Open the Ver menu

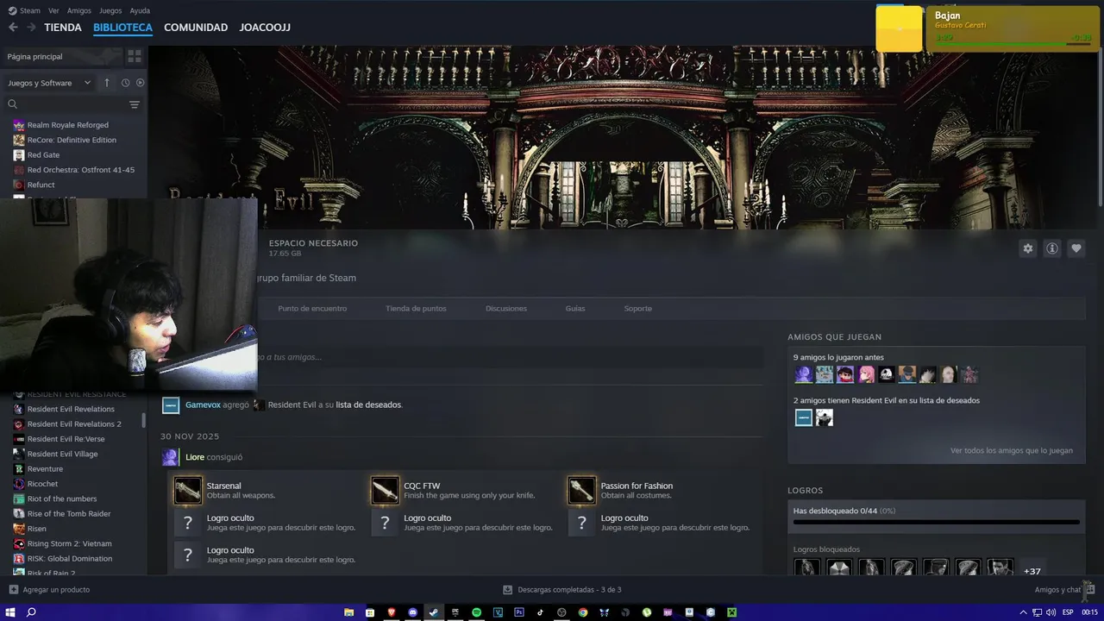(53, 10)
